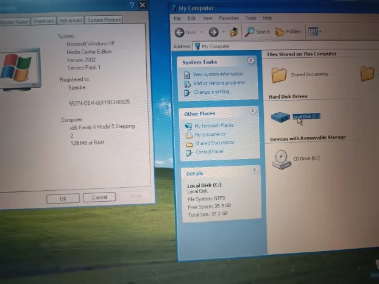Select the Shared Documents folder icon
This screenshot has height=284, width=379.
(x=278, y=75)
